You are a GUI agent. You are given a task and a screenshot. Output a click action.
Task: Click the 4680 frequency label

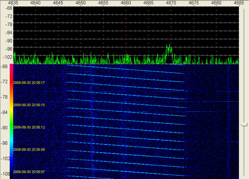(216, 3)
